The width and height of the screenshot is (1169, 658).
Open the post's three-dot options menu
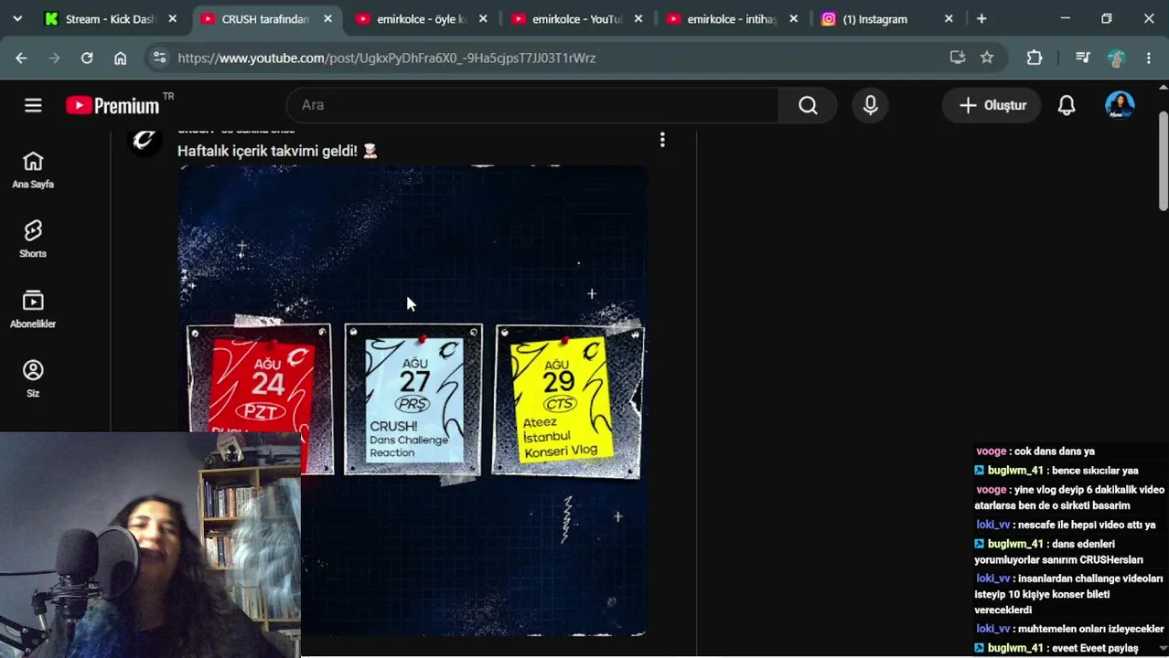[x=662, y=140]
